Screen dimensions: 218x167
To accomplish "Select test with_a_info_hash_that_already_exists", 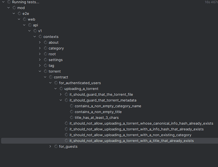I will pyautogui.click(x=136, y=129).
